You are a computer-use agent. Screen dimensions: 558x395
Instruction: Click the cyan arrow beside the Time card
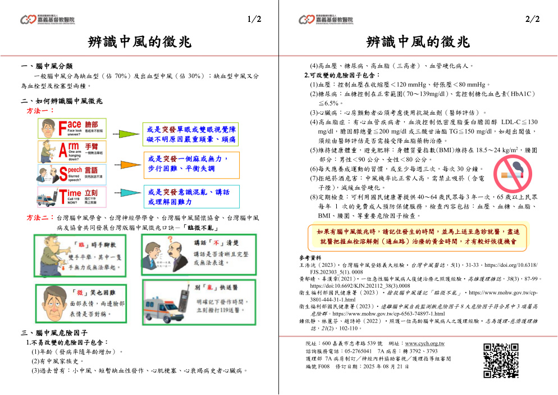128,193
